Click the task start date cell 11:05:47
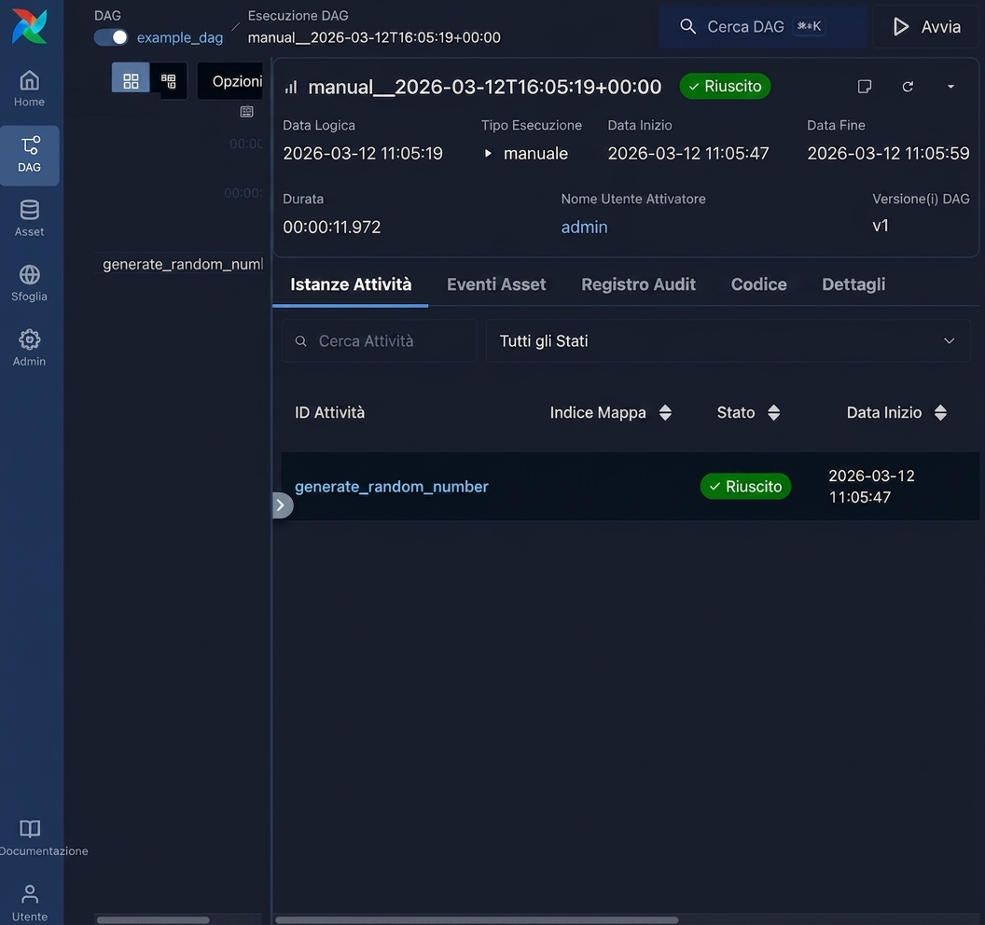The width and height of the screenshot is (985, 925). click(x=872, y=487)
